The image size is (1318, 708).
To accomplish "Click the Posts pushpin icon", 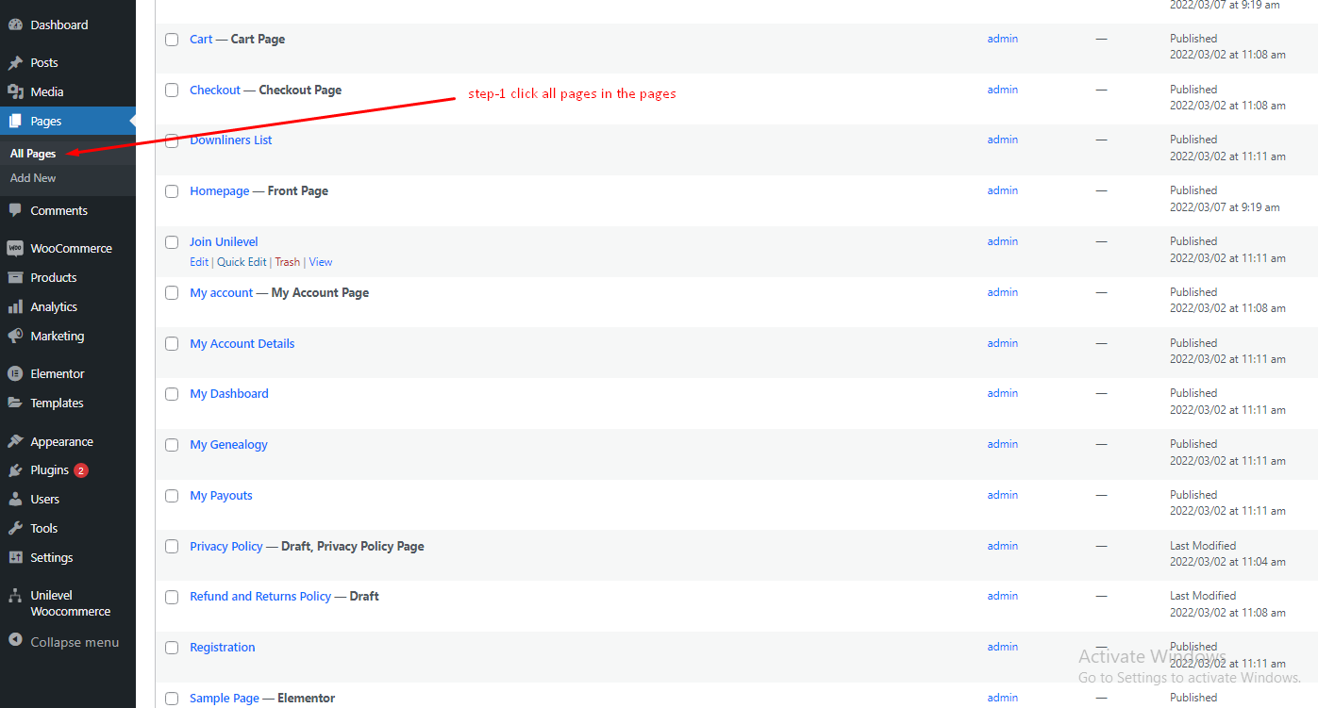I will pyautogui.click(x=15, y=63).
